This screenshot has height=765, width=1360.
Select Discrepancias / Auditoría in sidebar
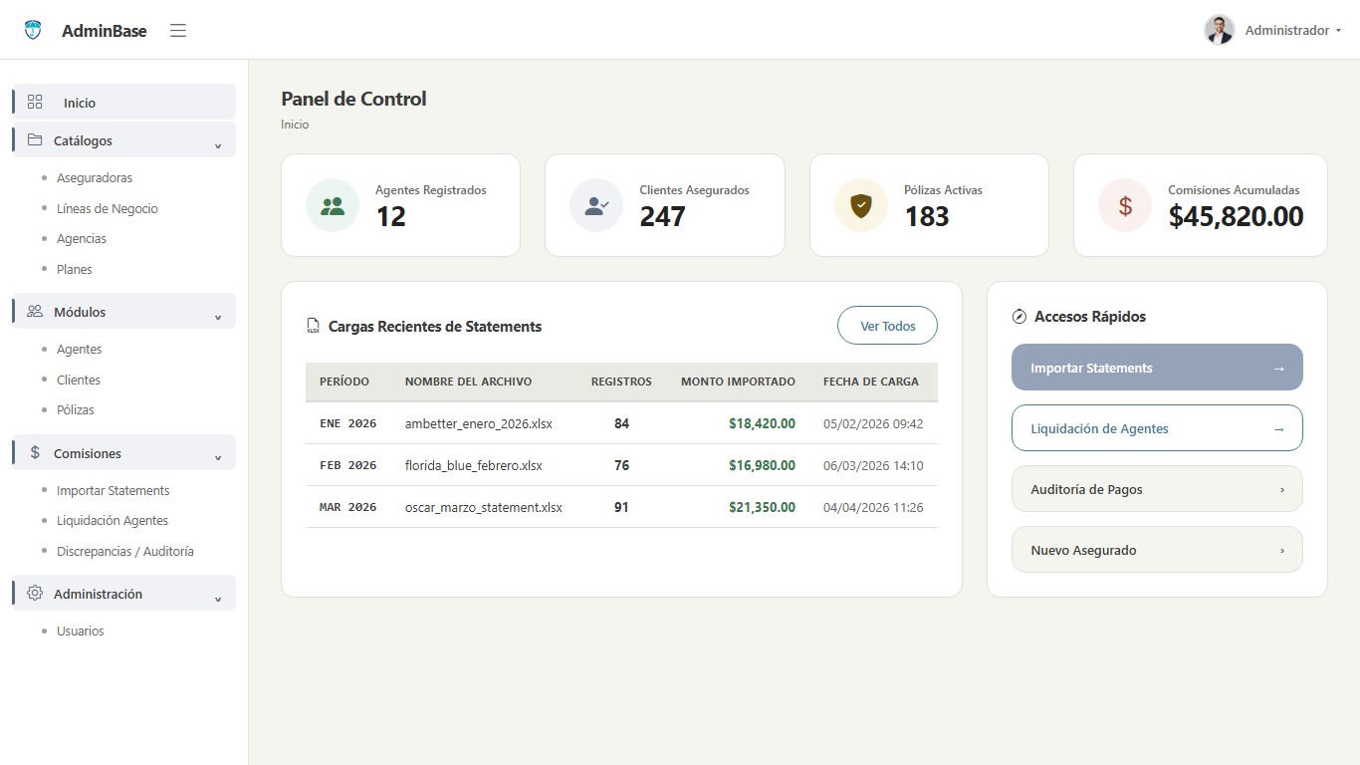[x=125, y=552]
